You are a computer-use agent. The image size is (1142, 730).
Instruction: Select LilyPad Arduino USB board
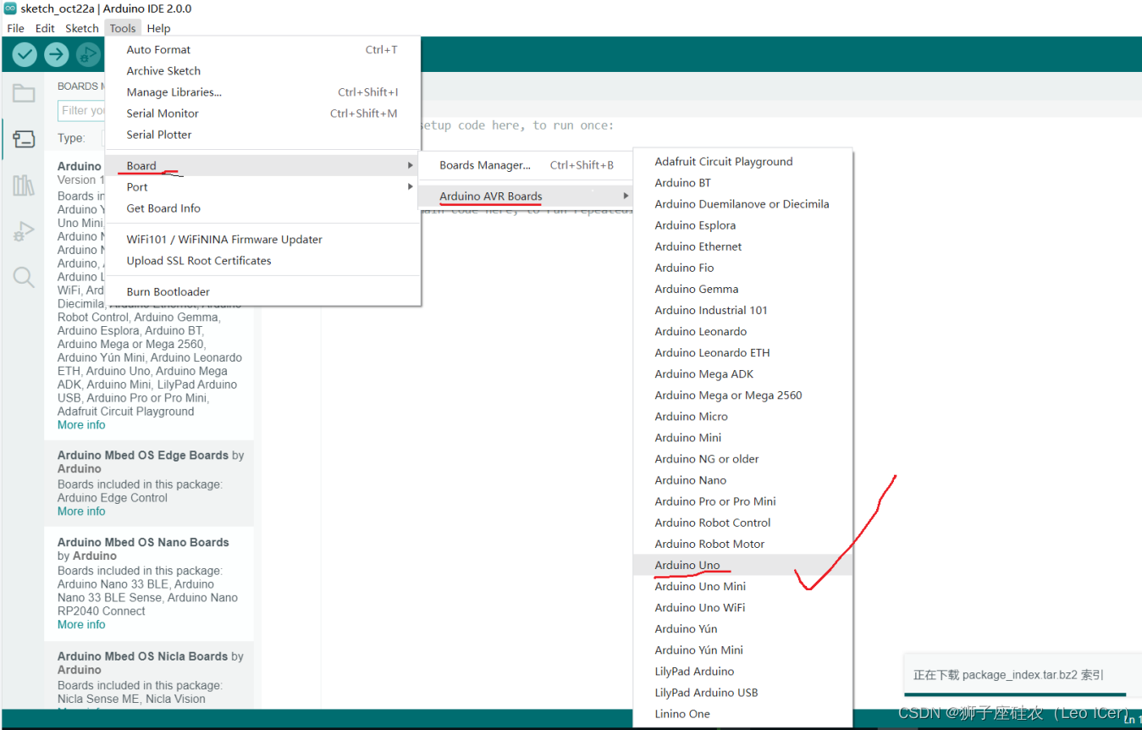coord(743,693)
